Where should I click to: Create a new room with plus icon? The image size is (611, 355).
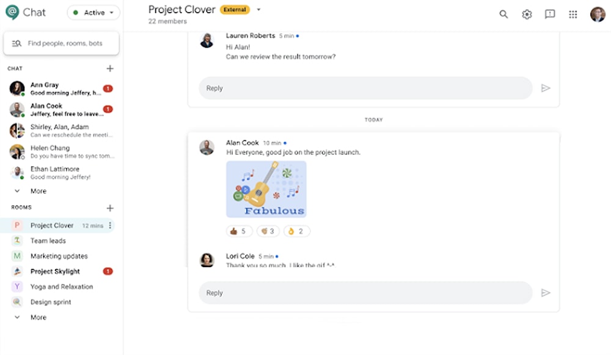[110, 208]
